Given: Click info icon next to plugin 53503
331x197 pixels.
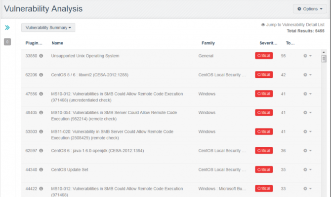Looking at the screenshot, I should click(41, 131).
